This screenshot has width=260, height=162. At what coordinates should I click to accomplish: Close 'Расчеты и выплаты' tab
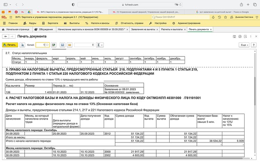pyautogui.click(x=185, y=29)
